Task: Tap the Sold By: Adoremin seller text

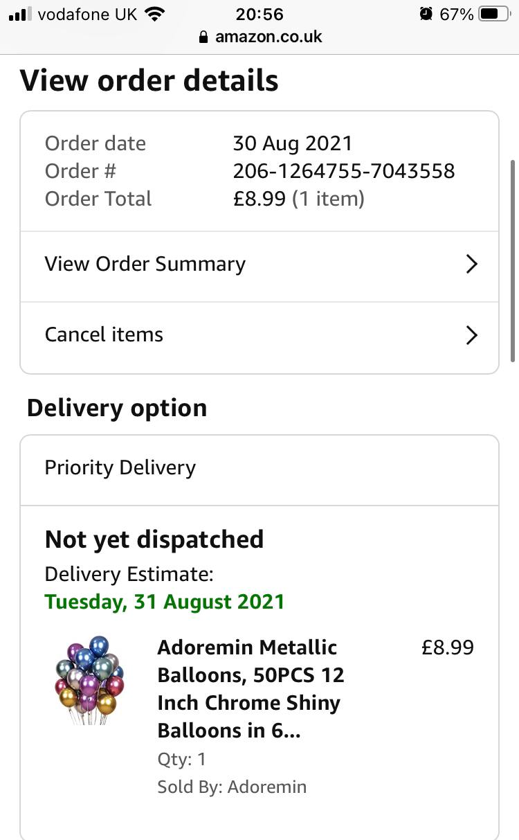Action: click(x=232, y=787)
